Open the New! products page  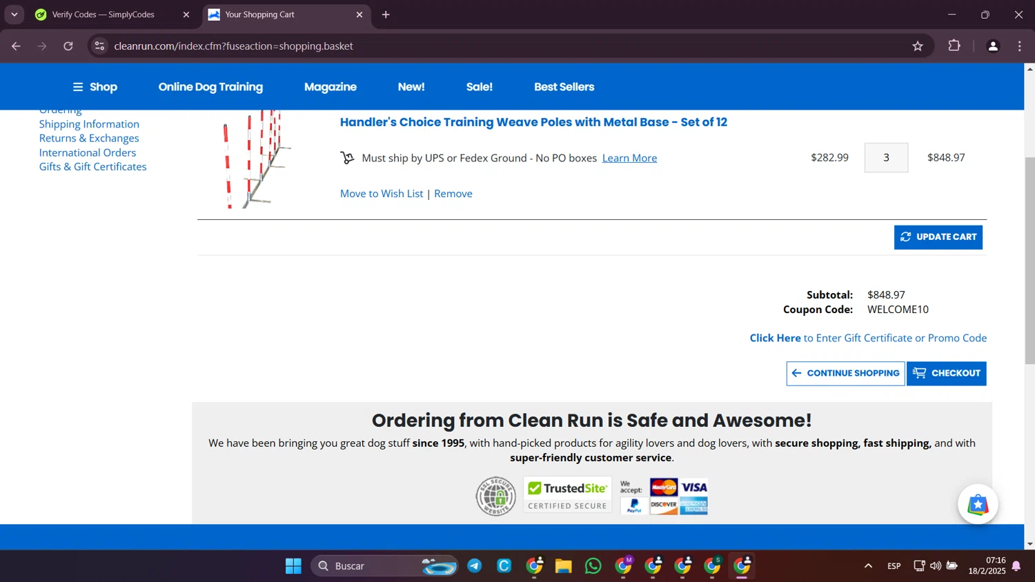pos(411,87)
